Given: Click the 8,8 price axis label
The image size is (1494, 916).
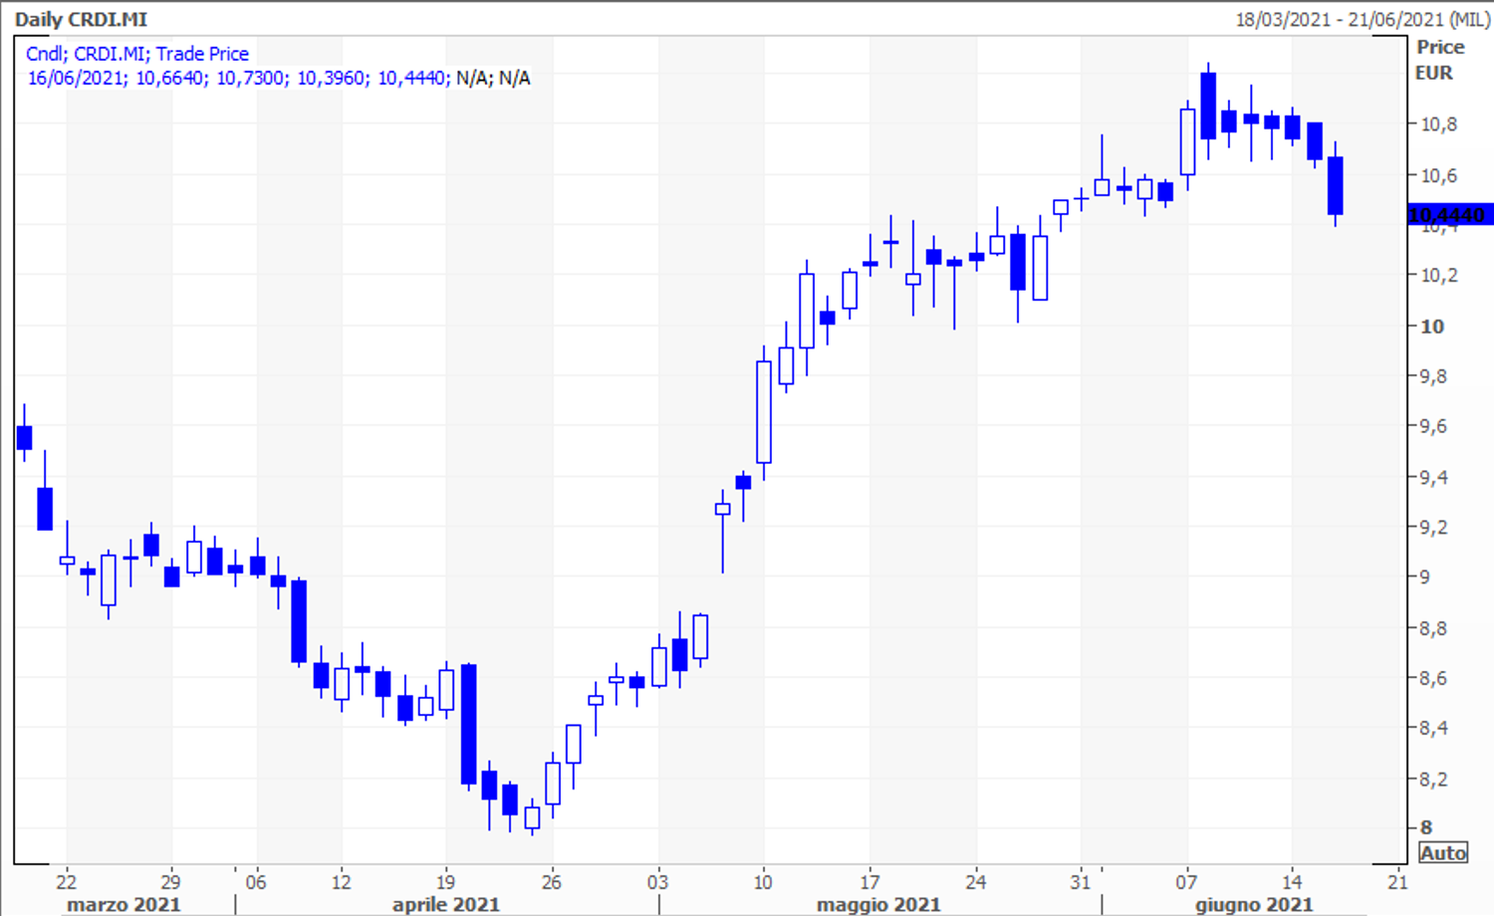Looking at the screenshot, I should [x=1434, y=628].
